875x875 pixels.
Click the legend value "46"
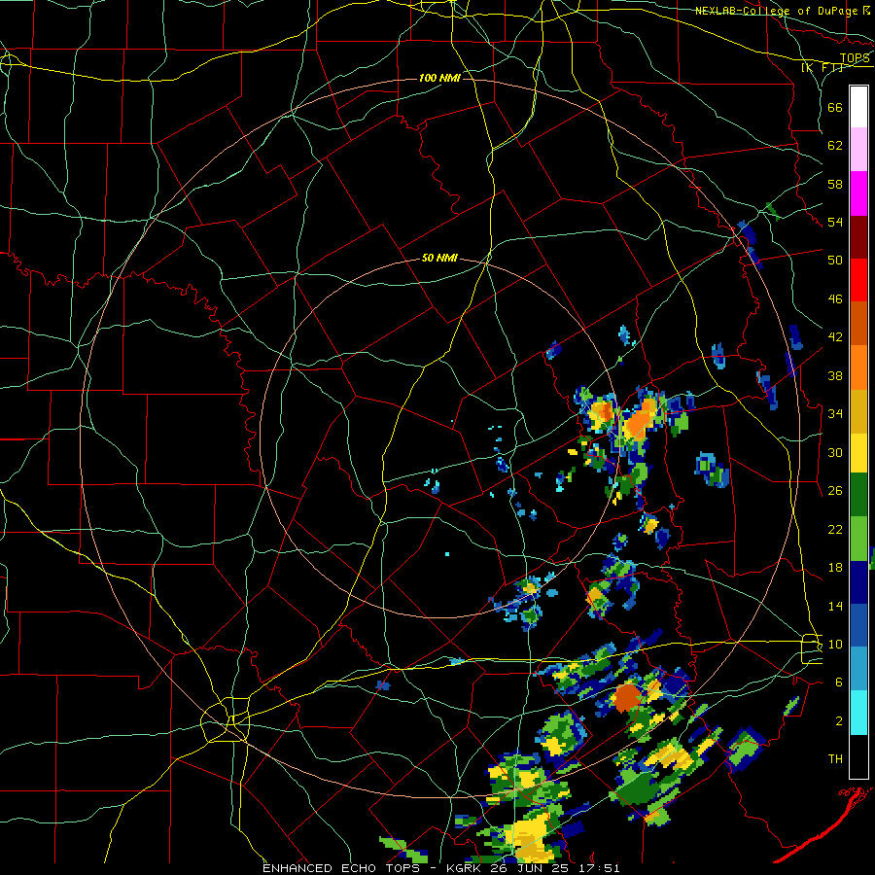(x=835, y=299)
